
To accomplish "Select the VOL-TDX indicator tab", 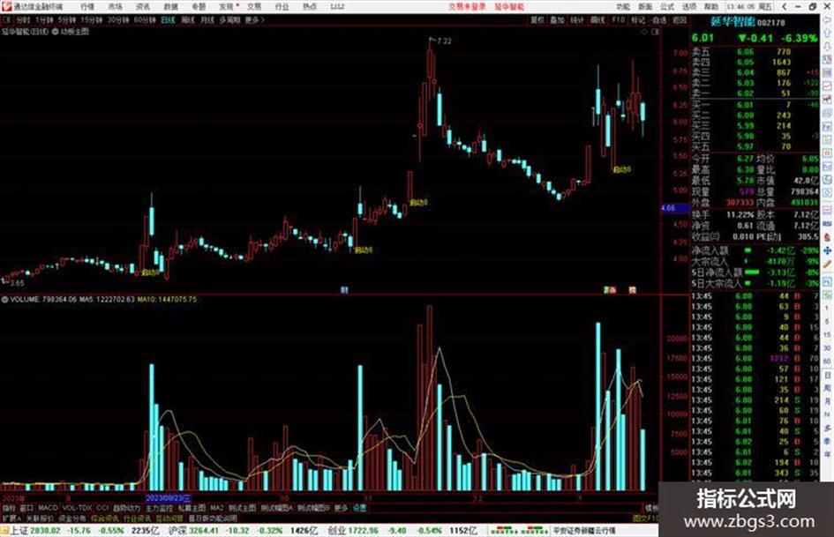I will click(77, 508).
